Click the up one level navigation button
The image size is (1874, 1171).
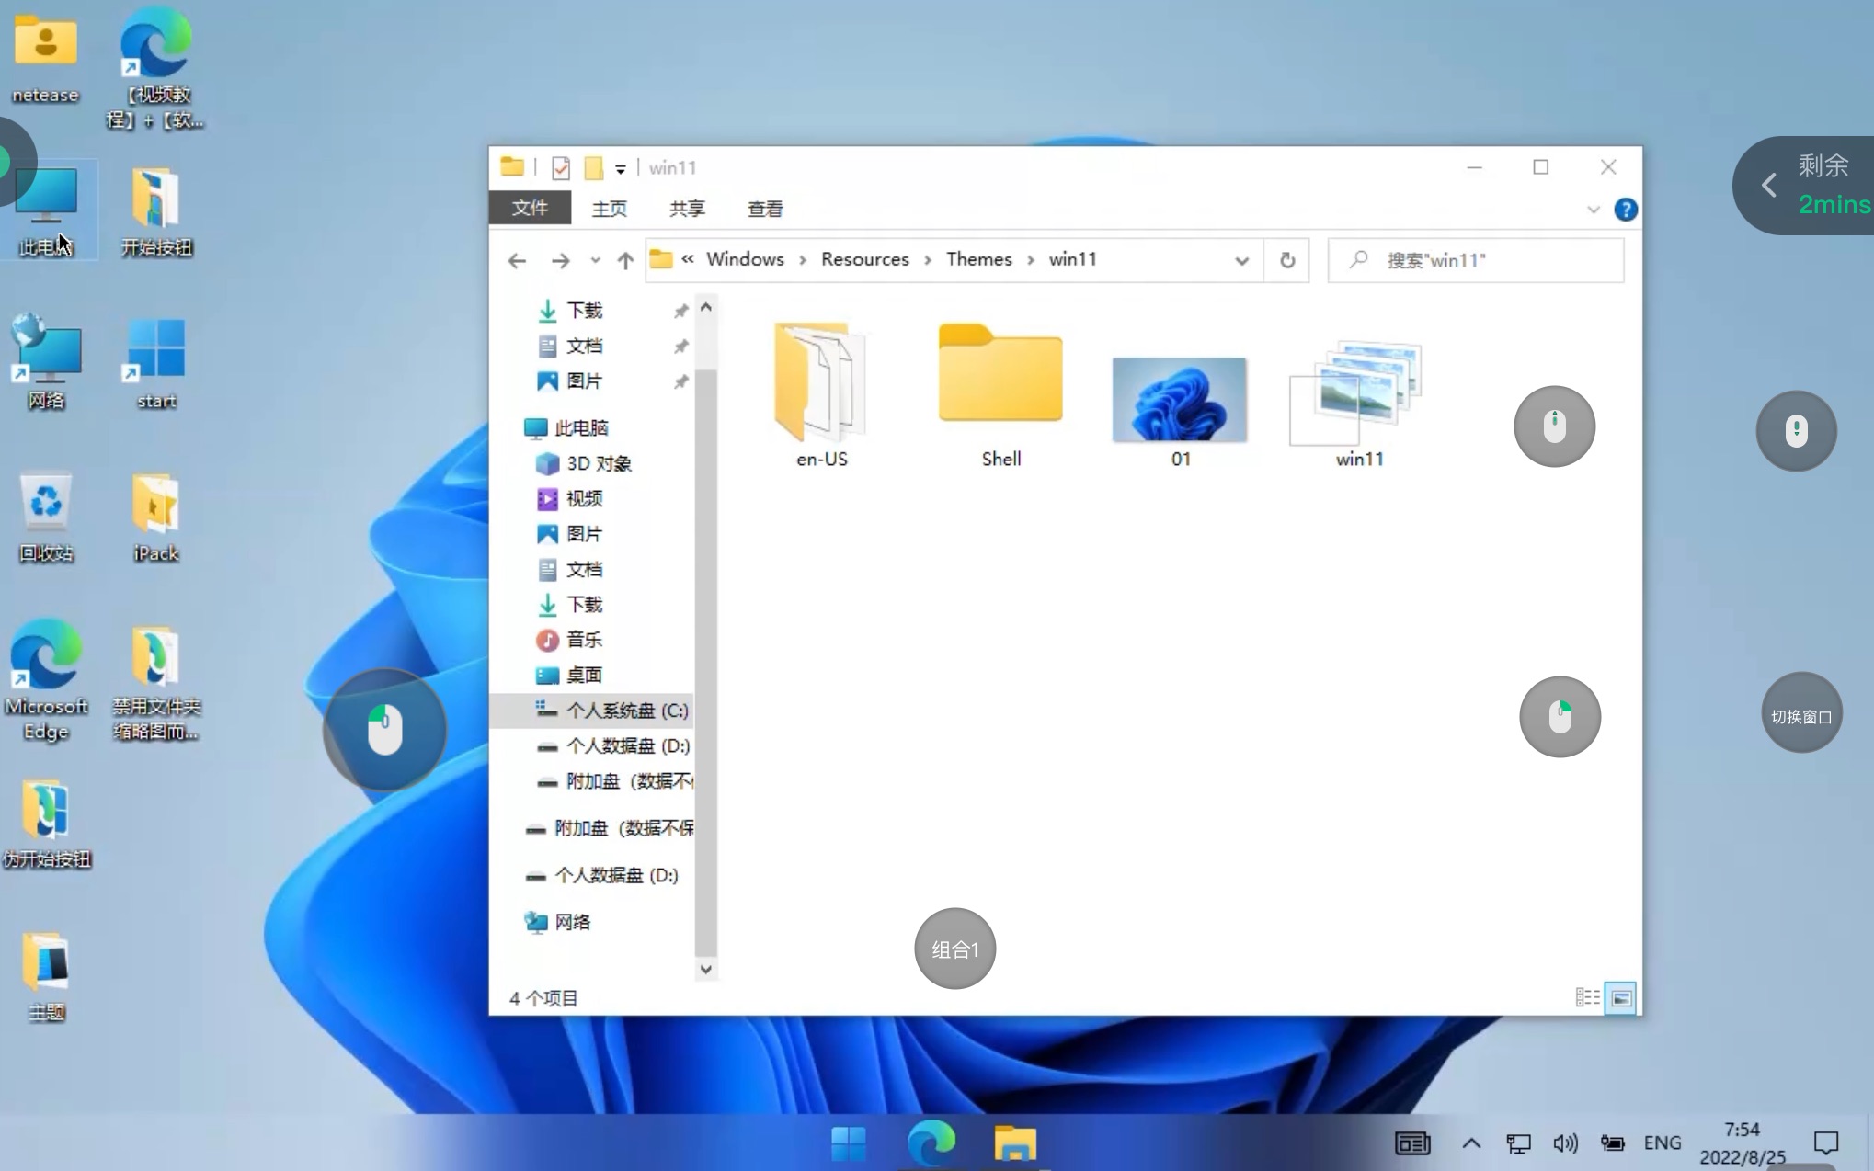625,260
